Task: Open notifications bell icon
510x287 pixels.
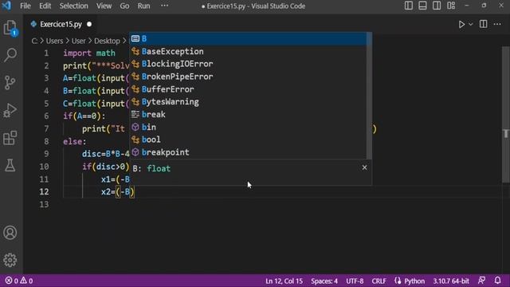Action: click(497, 281)
